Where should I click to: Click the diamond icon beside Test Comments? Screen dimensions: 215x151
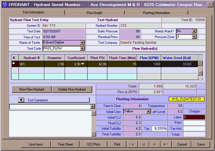pyautogui.click(x=21, y=100)
